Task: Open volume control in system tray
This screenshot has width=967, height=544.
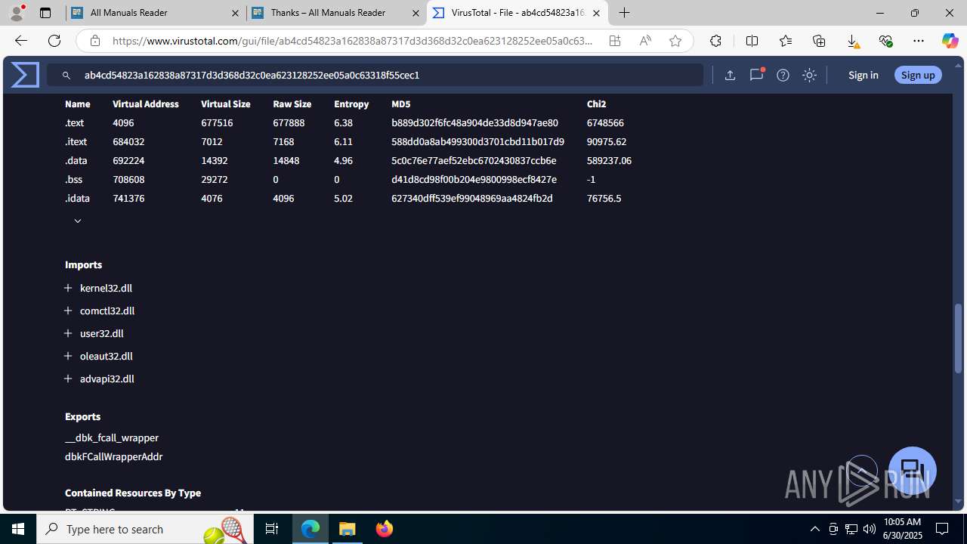Action: (869, 529)
